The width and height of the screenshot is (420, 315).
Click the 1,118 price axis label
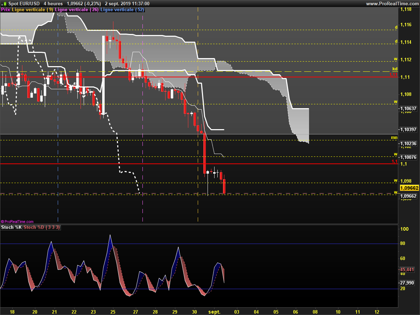[x=406, y=9]
